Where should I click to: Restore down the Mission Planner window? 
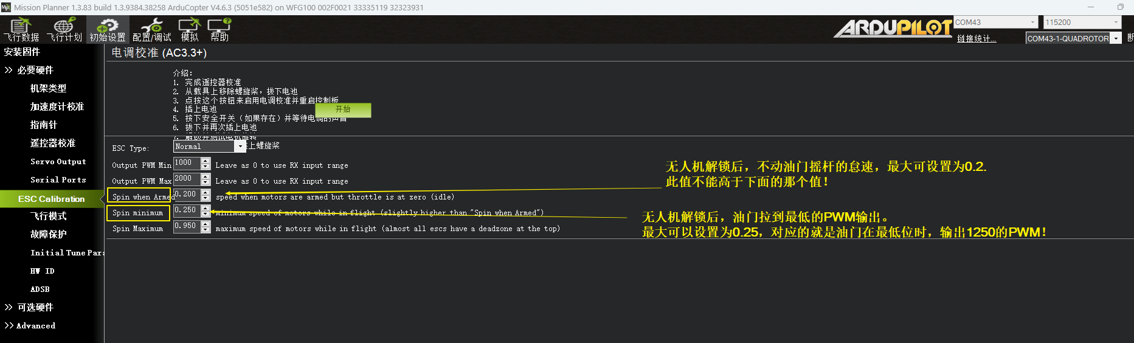pyautogui.click(x=1120, y=7)
